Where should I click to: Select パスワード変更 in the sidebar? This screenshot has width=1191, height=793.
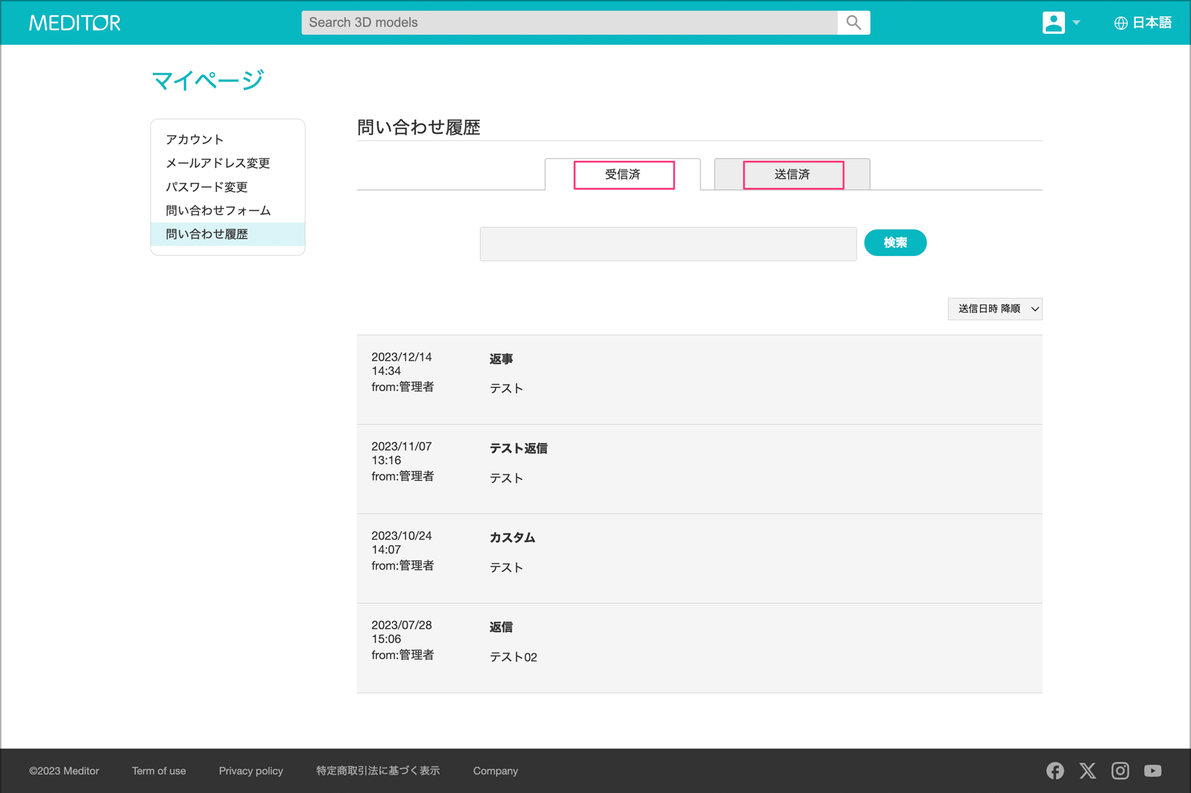coord(206,187)
